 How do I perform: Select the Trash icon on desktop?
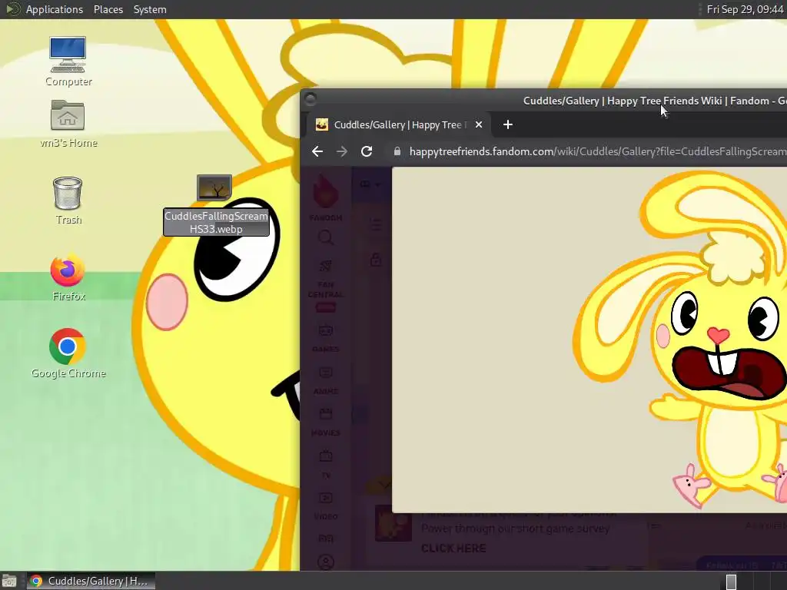point(68,193)
